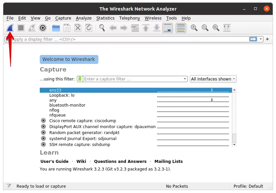Close this capture file icon
This screenshot has height=193, width=276.
[x=78, y=28]
